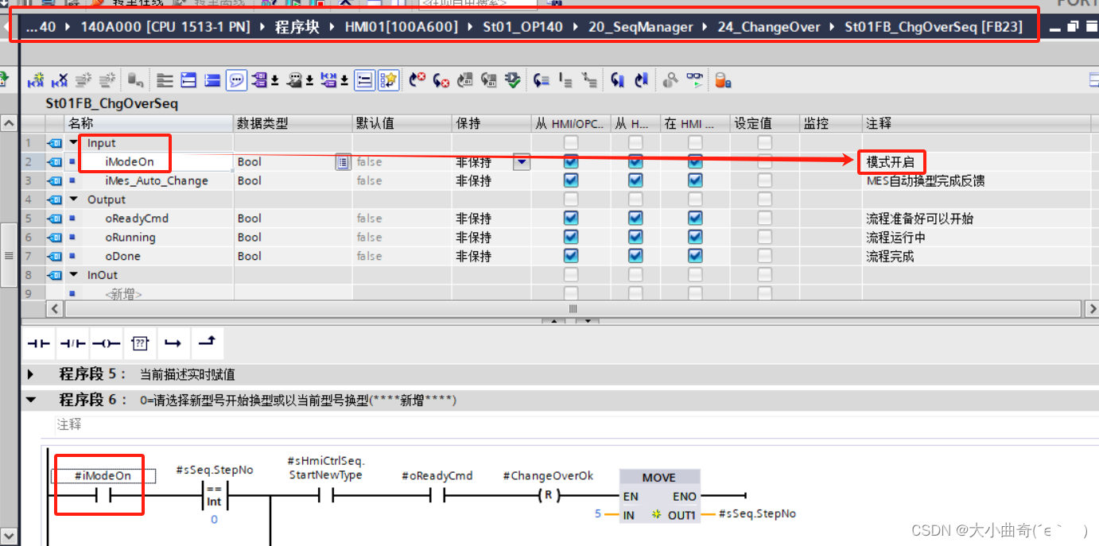Click the interface table horizontal scrollbar

tap(571, 308)
